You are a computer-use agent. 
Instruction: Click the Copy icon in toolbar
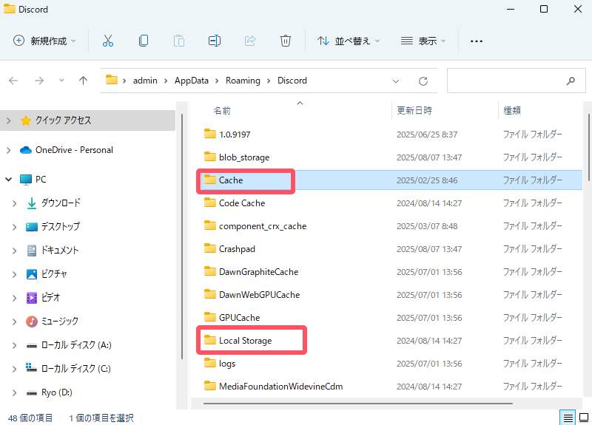pos(144,41)
